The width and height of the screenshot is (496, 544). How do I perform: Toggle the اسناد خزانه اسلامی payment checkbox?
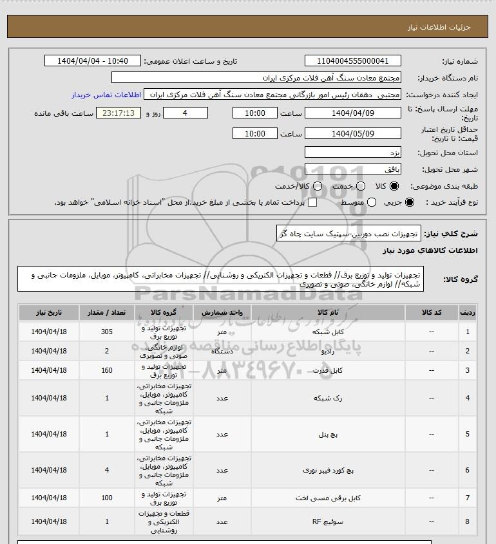312,202
